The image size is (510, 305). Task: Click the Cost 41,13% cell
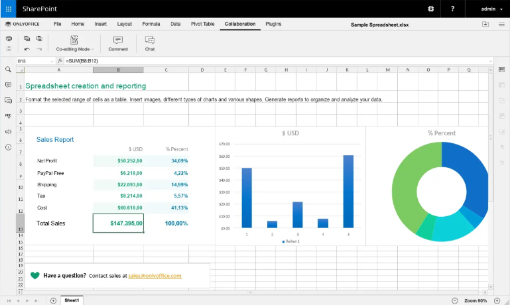point(166,208)
